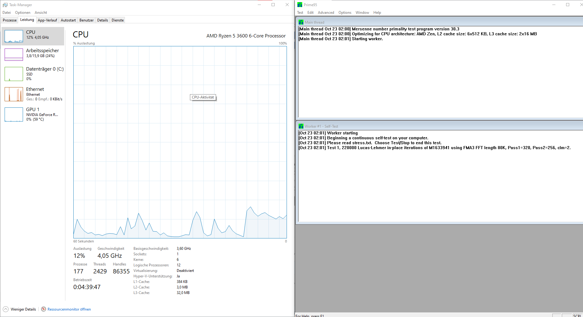Open the Options menu in Prime95
This screenshot has width=583, height=317.
tap(345, 13)
